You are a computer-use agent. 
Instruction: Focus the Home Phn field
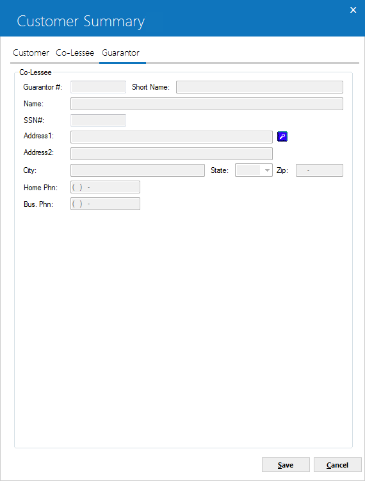pos(105,187)
